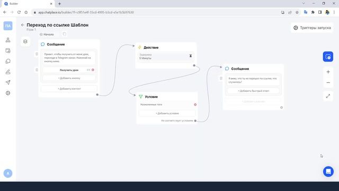Open the round settings icon in sidebar
339x191 pixels.
pos(8,93)
